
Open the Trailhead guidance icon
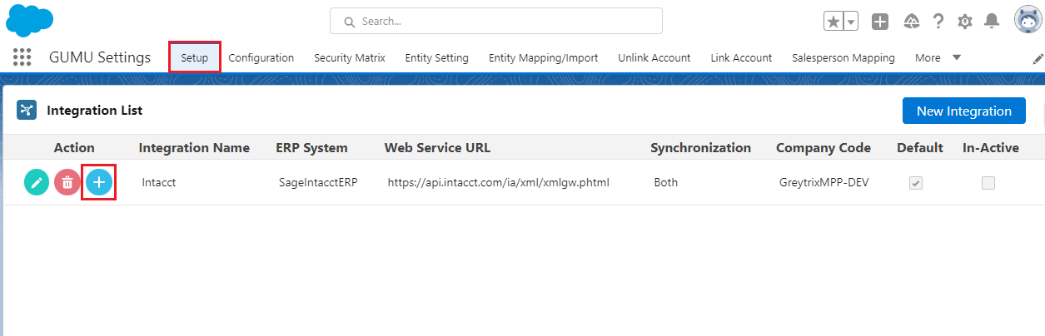pyautogui.click(x=911, y=22)
